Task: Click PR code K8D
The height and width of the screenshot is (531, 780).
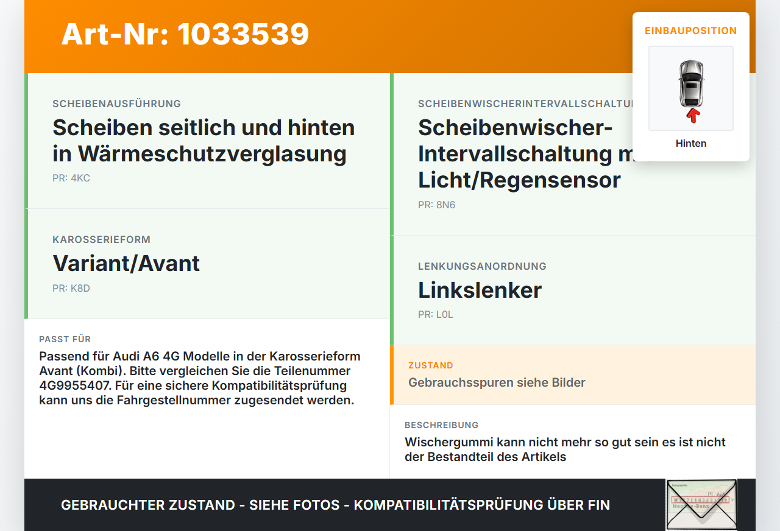Action: (71, 288)
